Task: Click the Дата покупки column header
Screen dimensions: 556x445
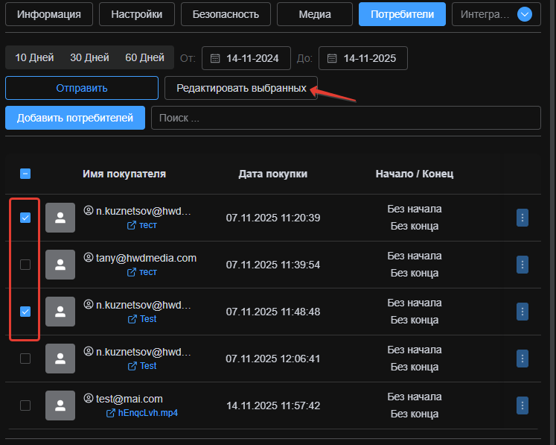Action: click(272, 174)
